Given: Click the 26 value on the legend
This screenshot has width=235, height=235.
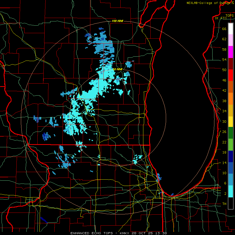Looking at the screenshot, I should [224, 132].
